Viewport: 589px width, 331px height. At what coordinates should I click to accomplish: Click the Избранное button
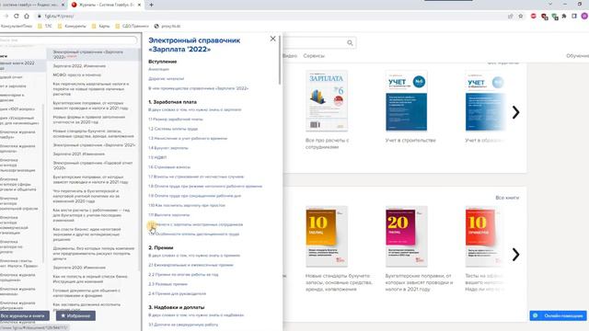75,315
